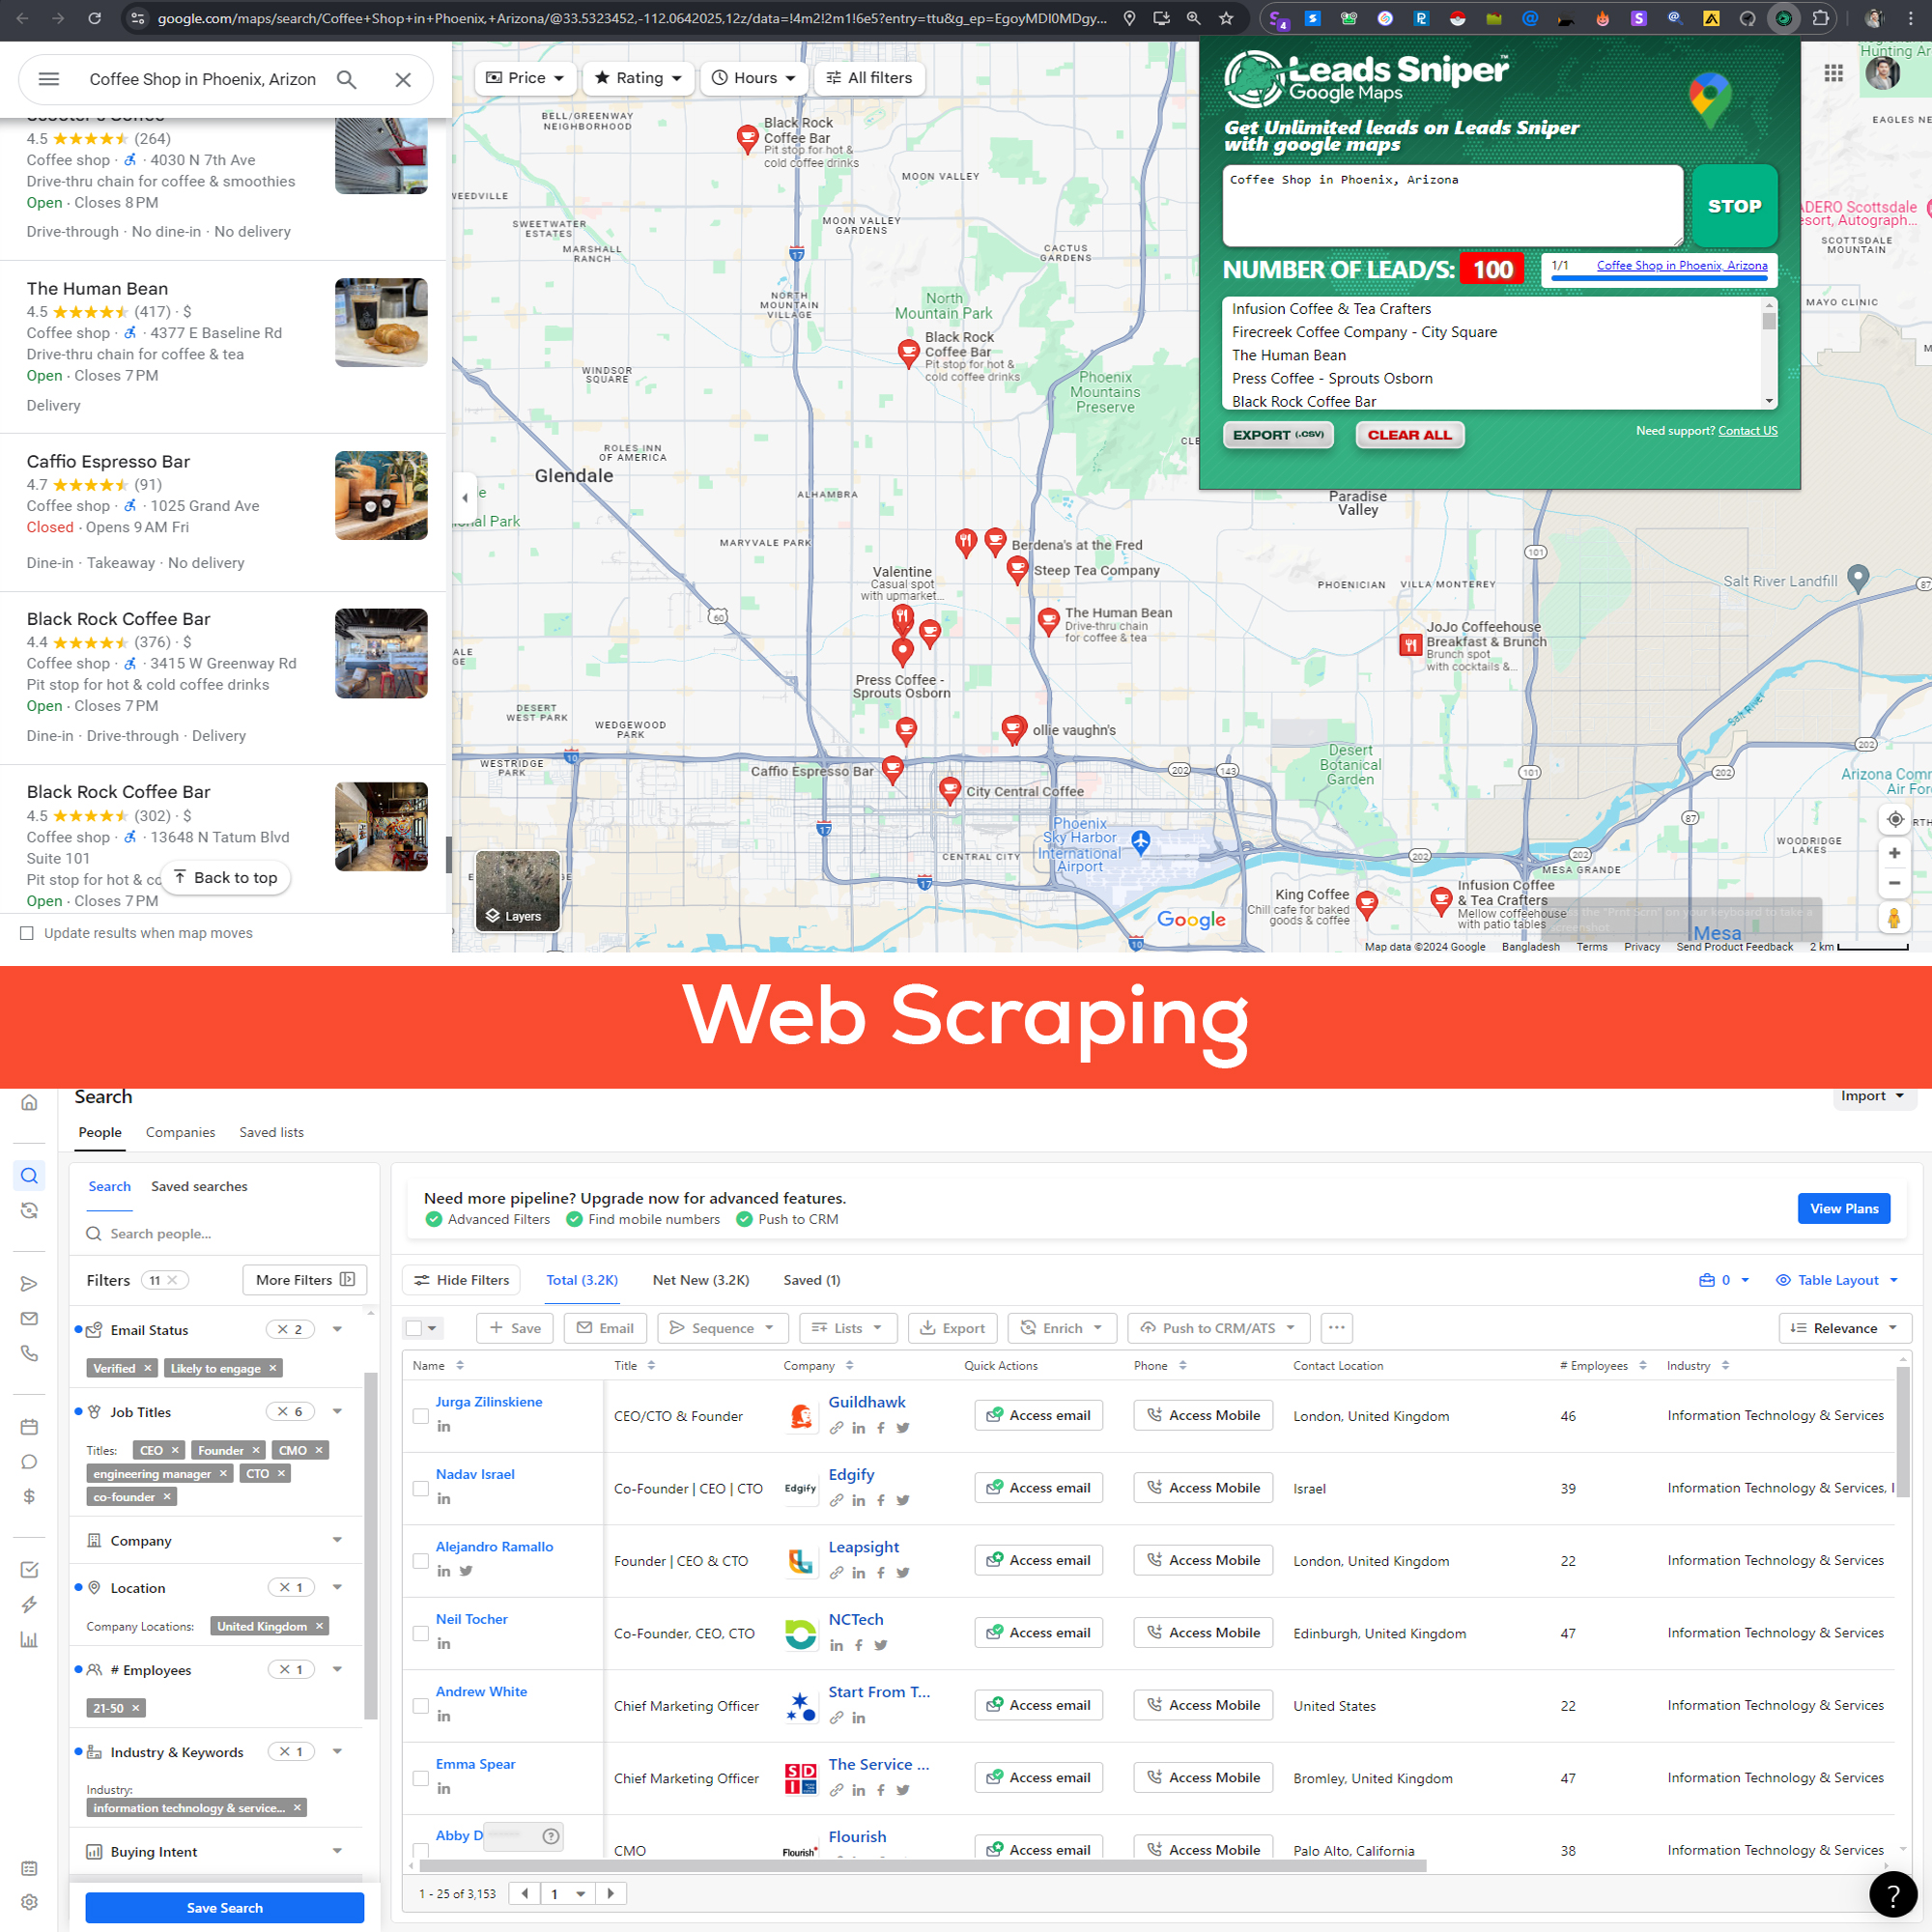Select Nadav Israel row checkbox
This screenshot has height=1932, width=1932.
[420, 1488]
